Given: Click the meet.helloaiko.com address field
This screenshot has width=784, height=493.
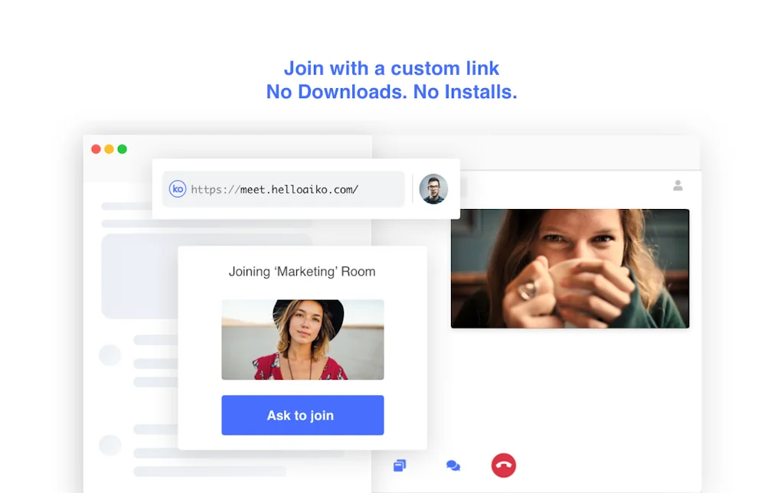Looking at the screenshot, I should [291, 189].
